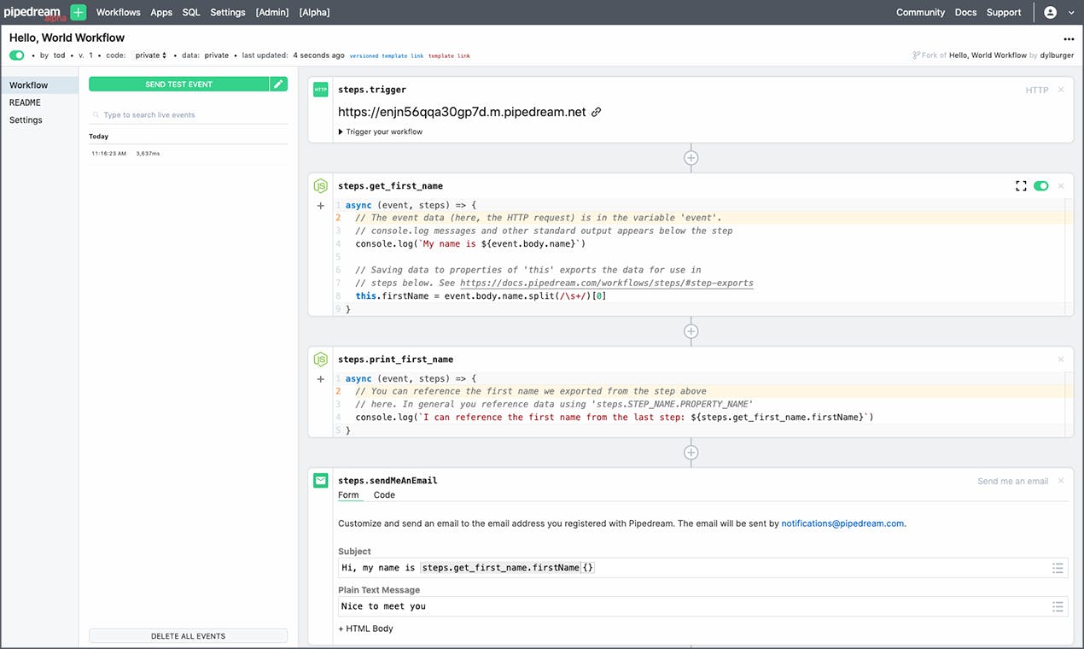The width and height of the screenshot is (1084, 649).
Task: Copy trigger URL using the link icon
Action: [597, 112]
